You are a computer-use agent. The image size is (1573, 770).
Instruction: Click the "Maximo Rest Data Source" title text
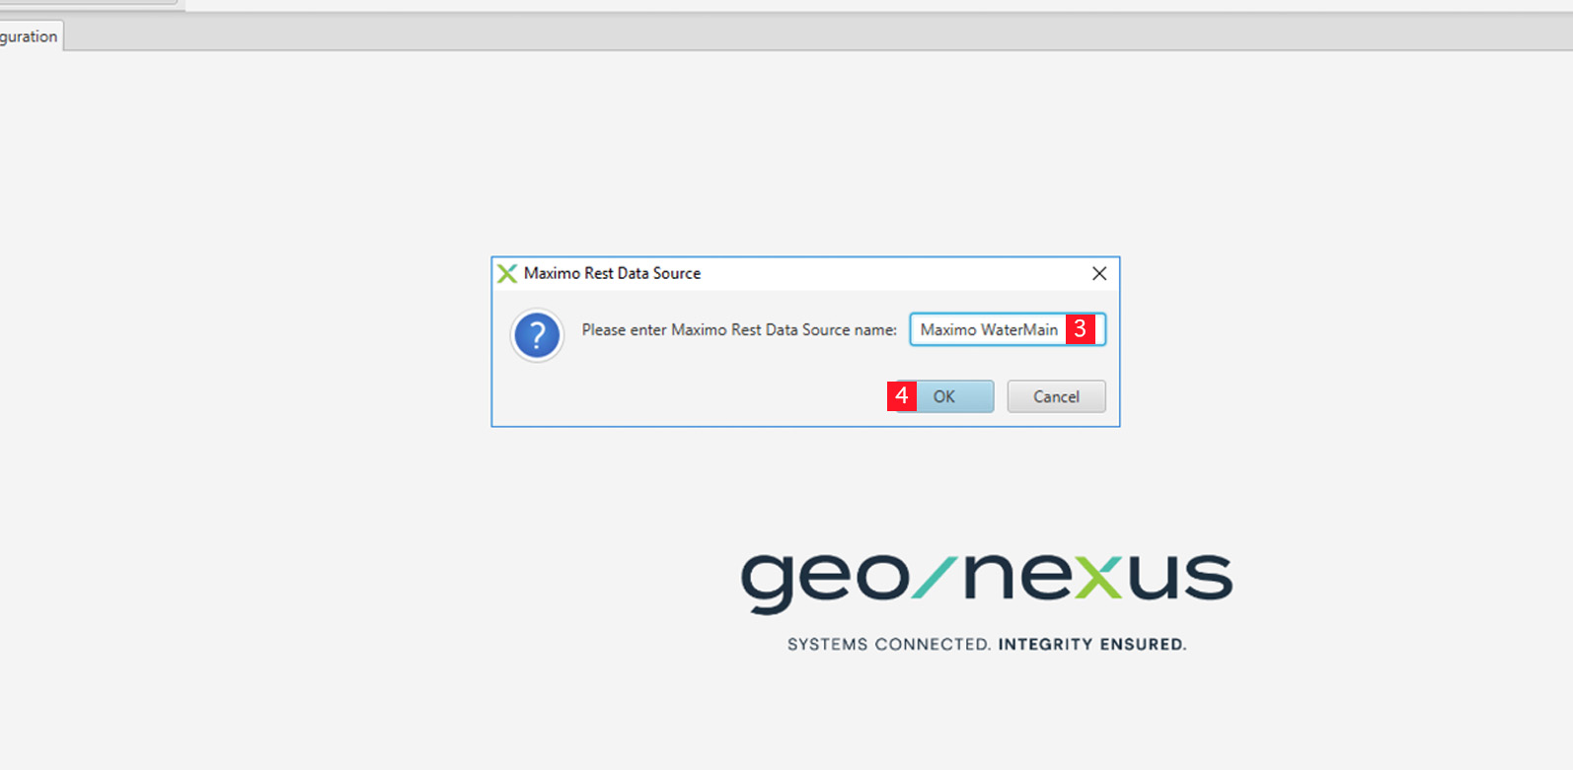612,273
